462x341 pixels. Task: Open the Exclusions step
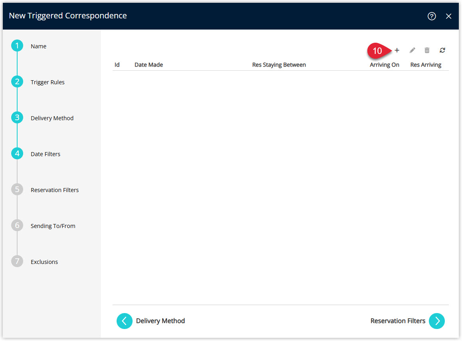(44, 262)
